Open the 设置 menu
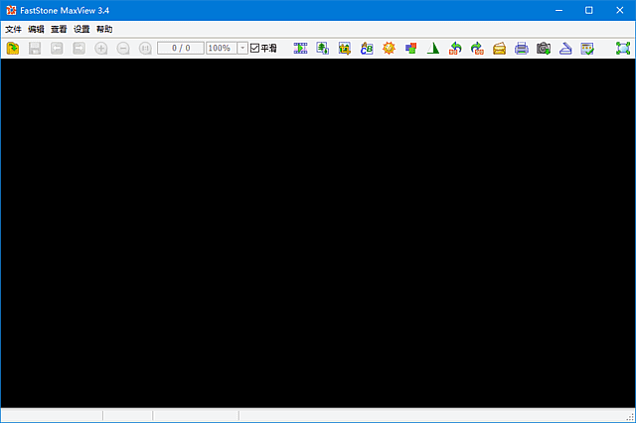This screenshot has height=423, width=636. (81, 29)
